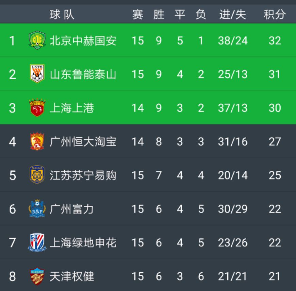Image resolution: width=296 pixels, height=291 pixels.
Task: Click the Tianjin Quanjian crest
Action: click(37, 276)
